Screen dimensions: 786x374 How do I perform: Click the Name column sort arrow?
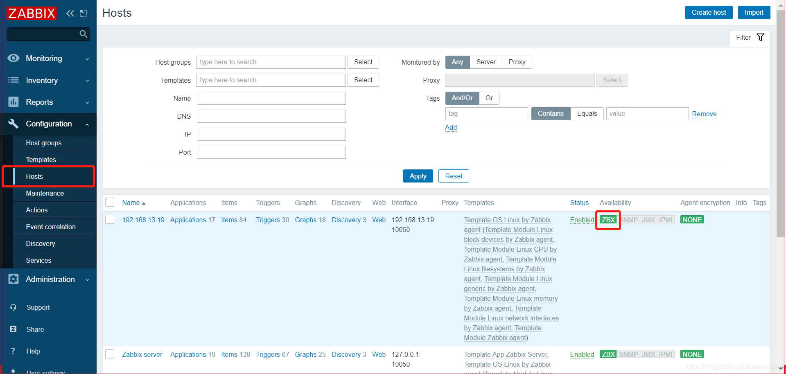coord(144,203)
